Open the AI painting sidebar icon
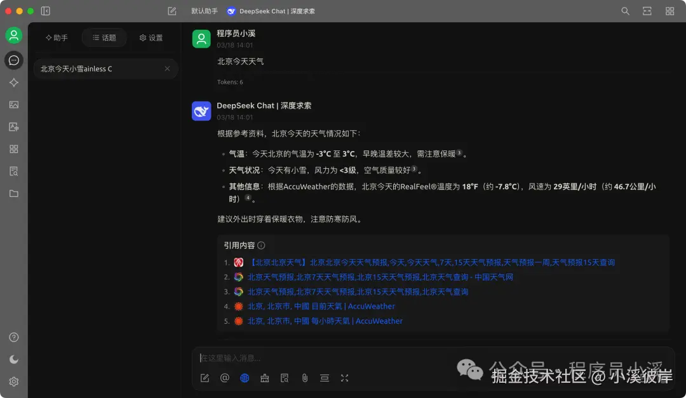686x398 pixels. click(13, 104)
